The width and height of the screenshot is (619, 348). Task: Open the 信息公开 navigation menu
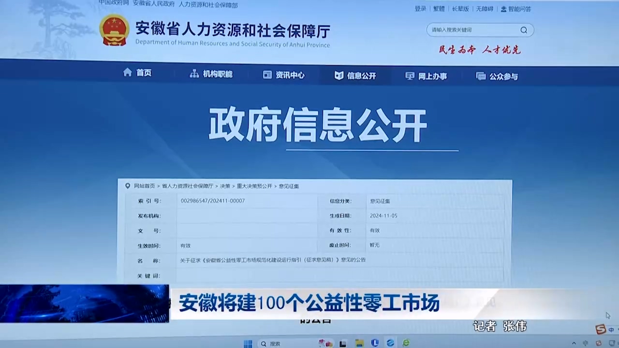[355, 76]
